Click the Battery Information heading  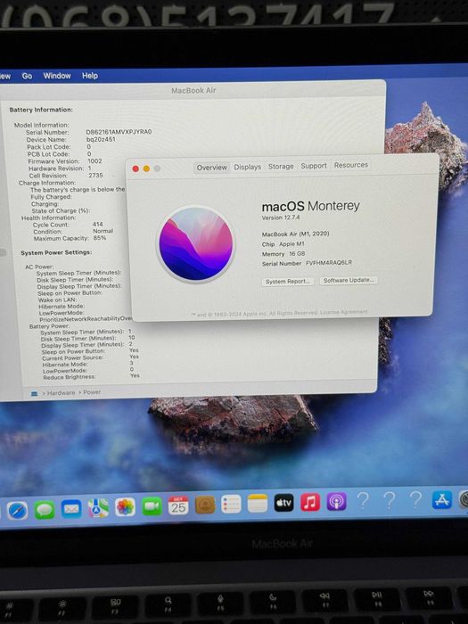(41, 110)
